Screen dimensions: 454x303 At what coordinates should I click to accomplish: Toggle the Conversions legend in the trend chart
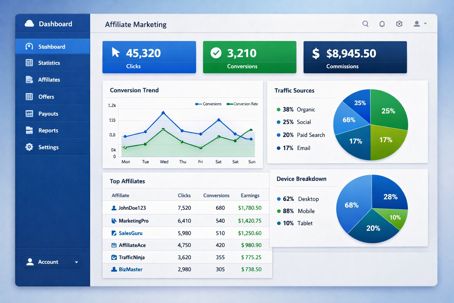[x=208, y=104]
